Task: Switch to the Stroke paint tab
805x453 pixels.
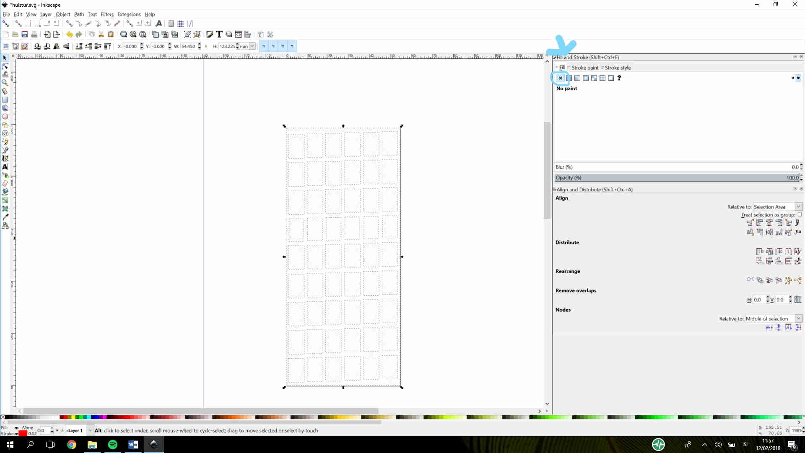Action: click(584, 68)
